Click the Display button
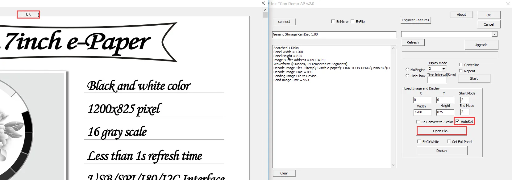 click(x=442, y=151)
